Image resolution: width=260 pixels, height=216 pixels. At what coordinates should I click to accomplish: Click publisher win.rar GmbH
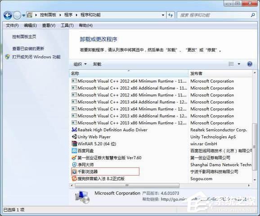204,144
